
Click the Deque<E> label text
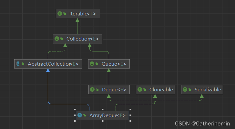point(114,89)
